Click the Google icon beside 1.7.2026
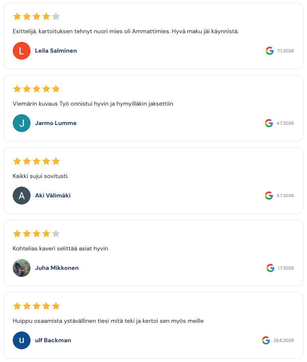 270,268
